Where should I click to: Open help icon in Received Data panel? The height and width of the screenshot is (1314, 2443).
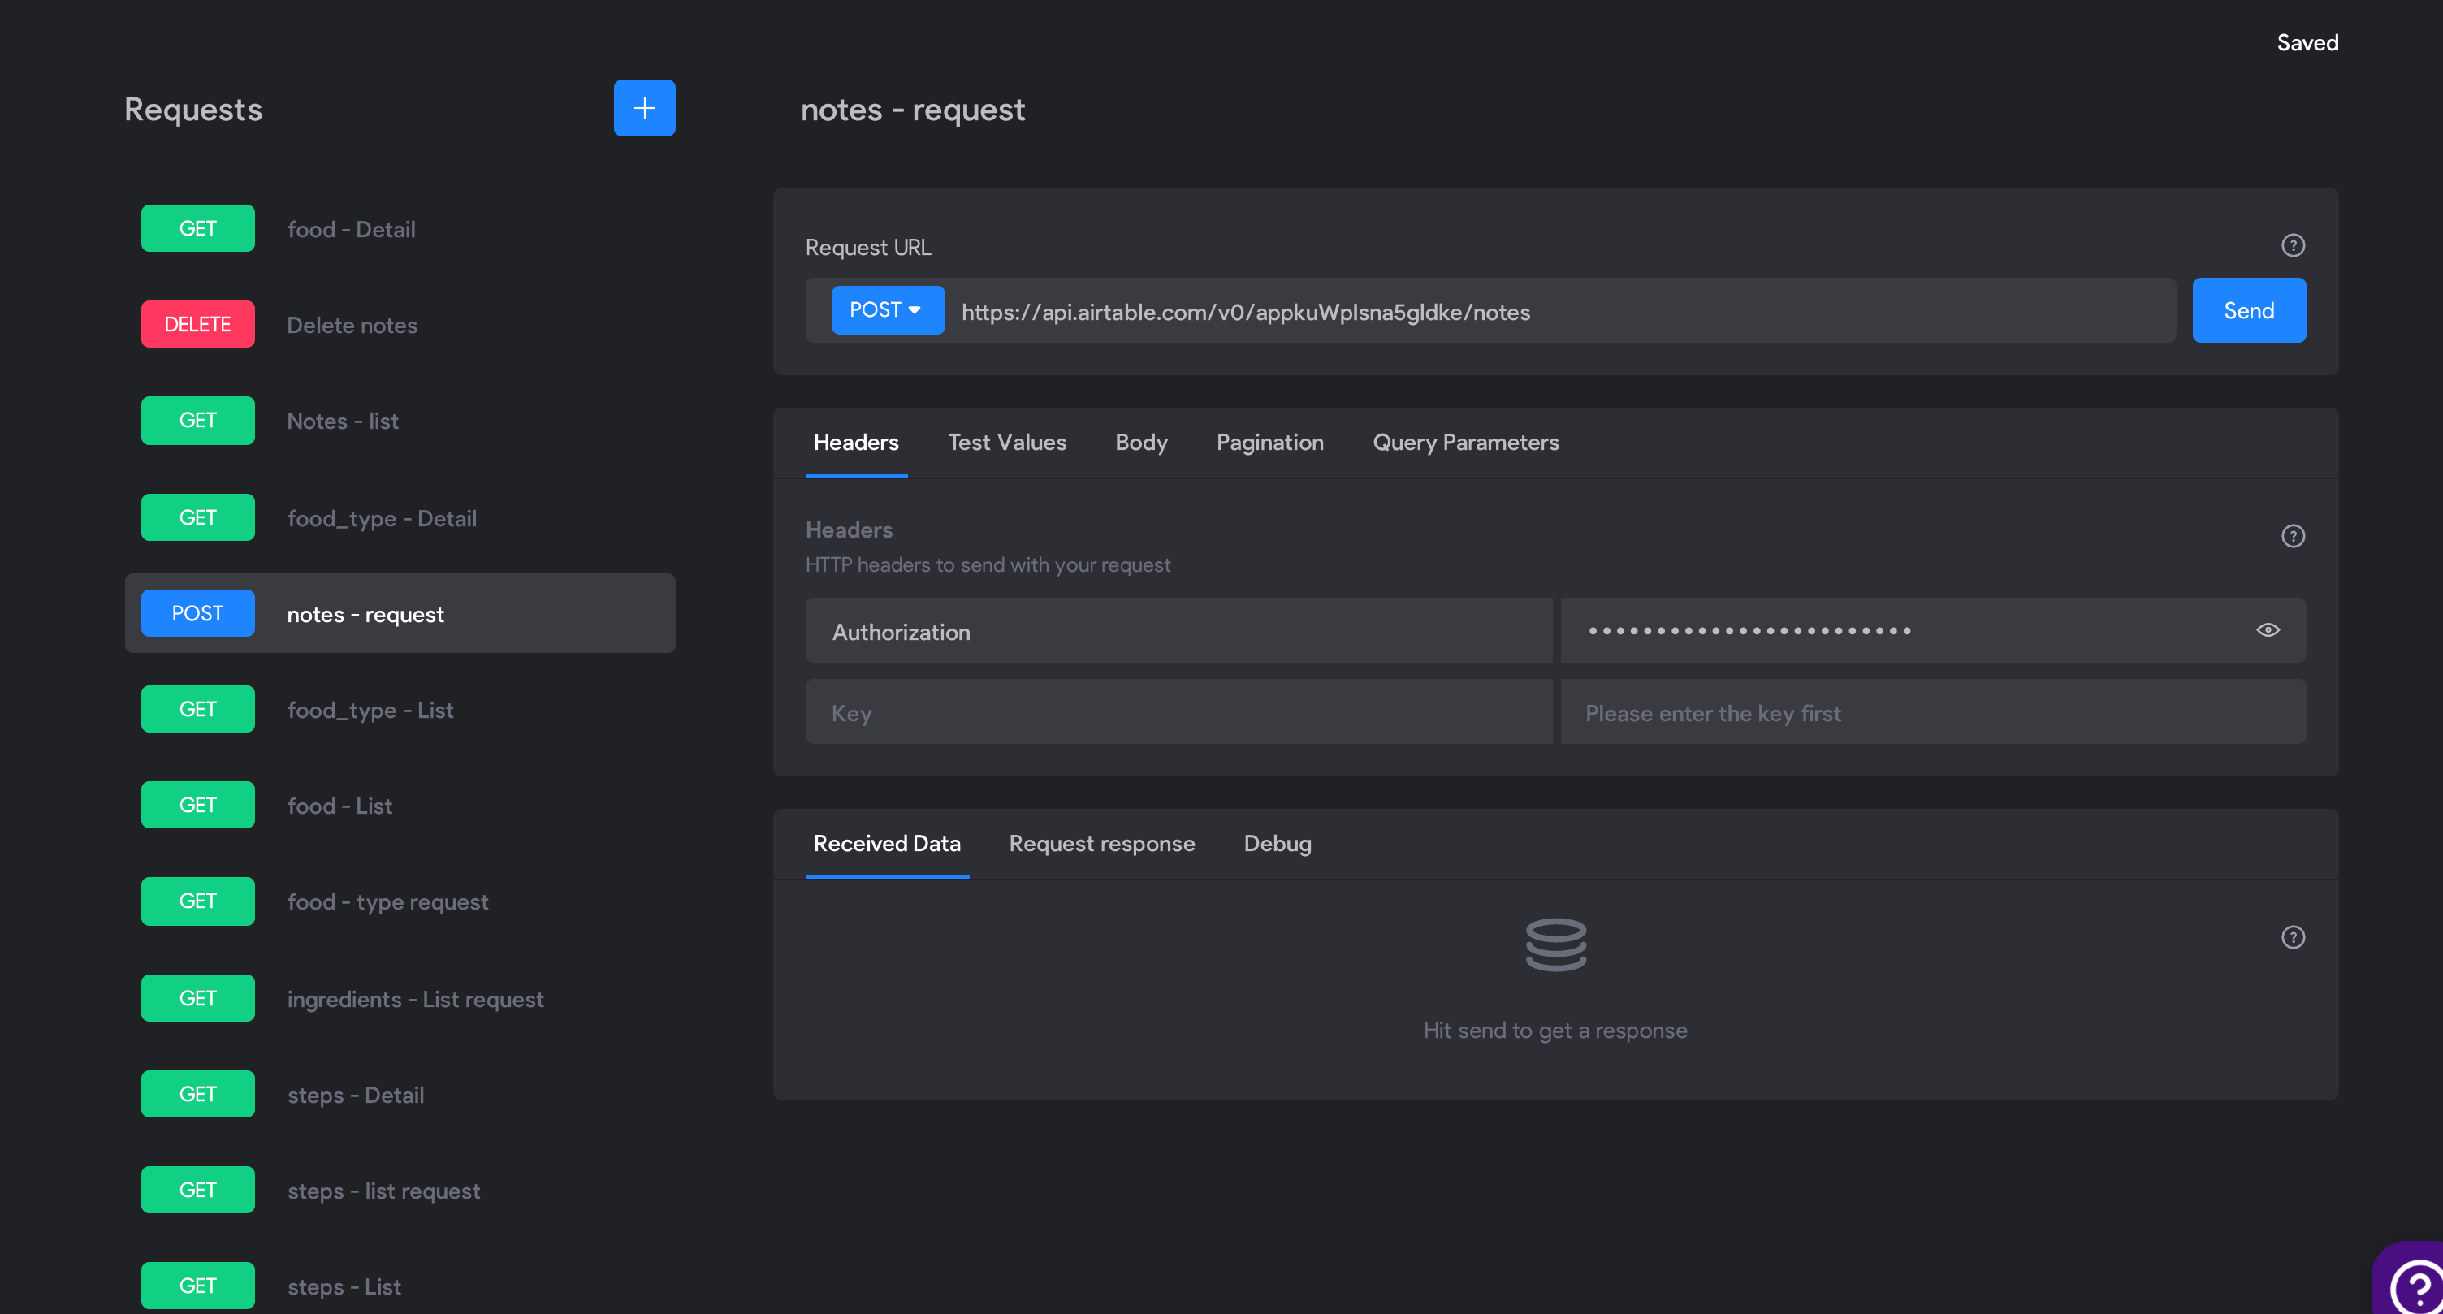pos(2292,938)
